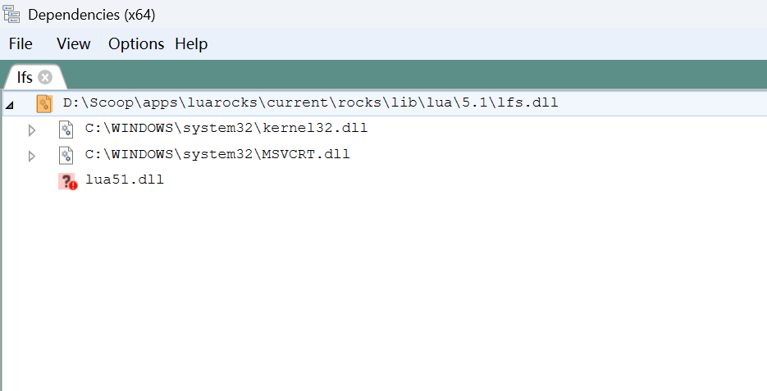Collapse the lfs.dll root tree node

click(x=10, y=104)
